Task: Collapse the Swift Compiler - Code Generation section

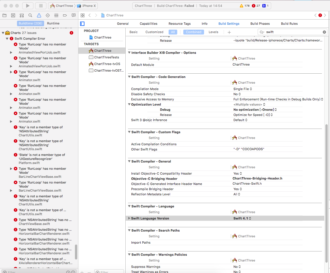Action: (x=129, y=77)
